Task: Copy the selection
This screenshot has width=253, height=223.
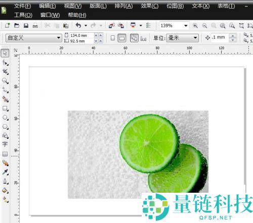Action: coord(57,26)
